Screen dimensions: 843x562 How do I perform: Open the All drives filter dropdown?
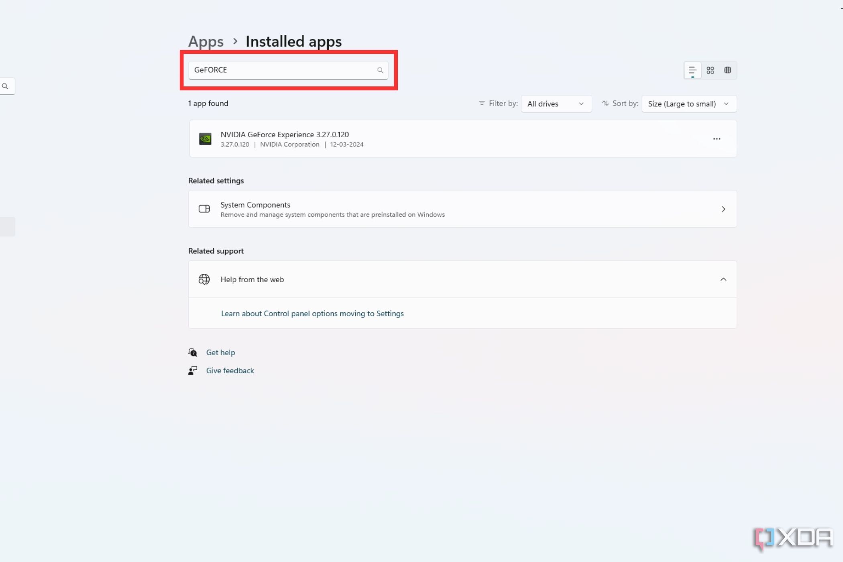(x=555, y=104)
